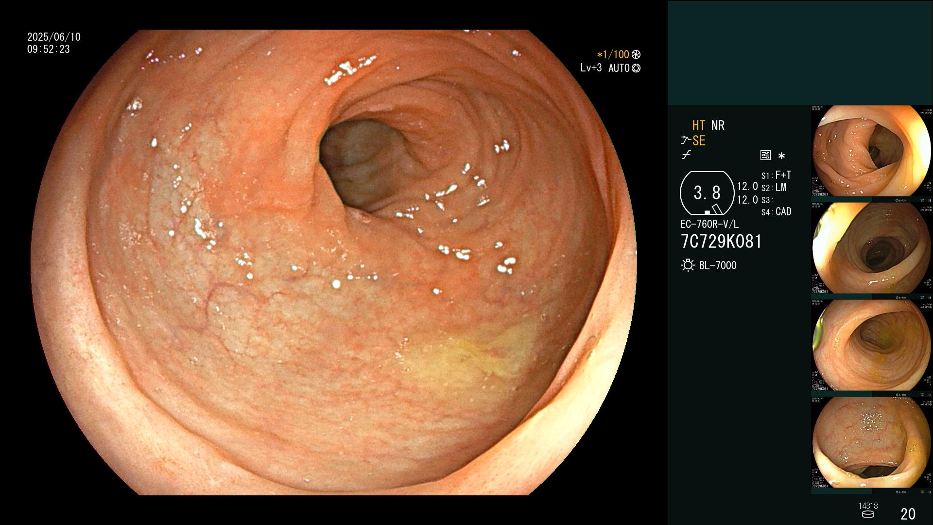This screenshot has width=933, height=525.
Task: Click the S2: LM switch assignment
Action: point(774,188)
